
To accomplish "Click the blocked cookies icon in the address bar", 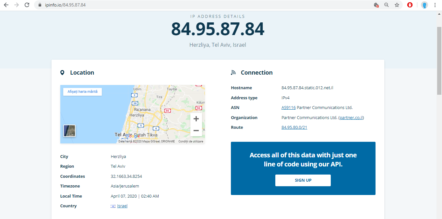I will point(376,5).
